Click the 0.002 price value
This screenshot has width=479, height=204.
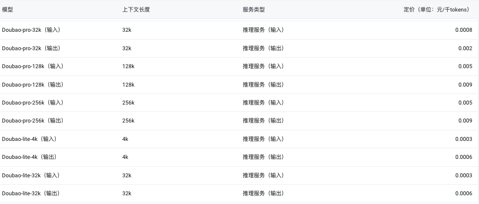point(465,48)
